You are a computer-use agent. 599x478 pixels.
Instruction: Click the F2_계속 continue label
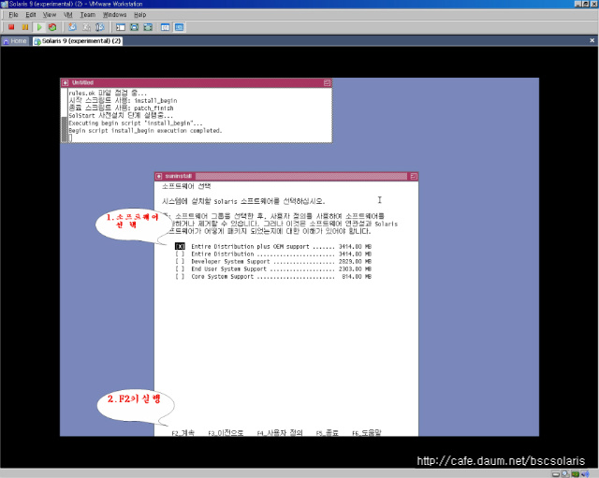click(x=183, y=433)
